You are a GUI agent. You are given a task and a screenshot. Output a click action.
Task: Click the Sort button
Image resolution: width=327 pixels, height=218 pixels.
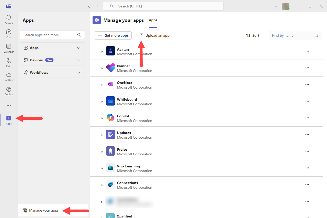coord(253,35)
